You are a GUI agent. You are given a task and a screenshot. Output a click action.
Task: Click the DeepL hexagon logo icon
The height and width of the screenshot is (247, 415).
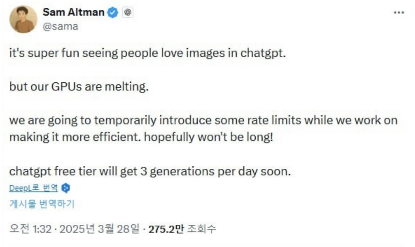point(66,188)
